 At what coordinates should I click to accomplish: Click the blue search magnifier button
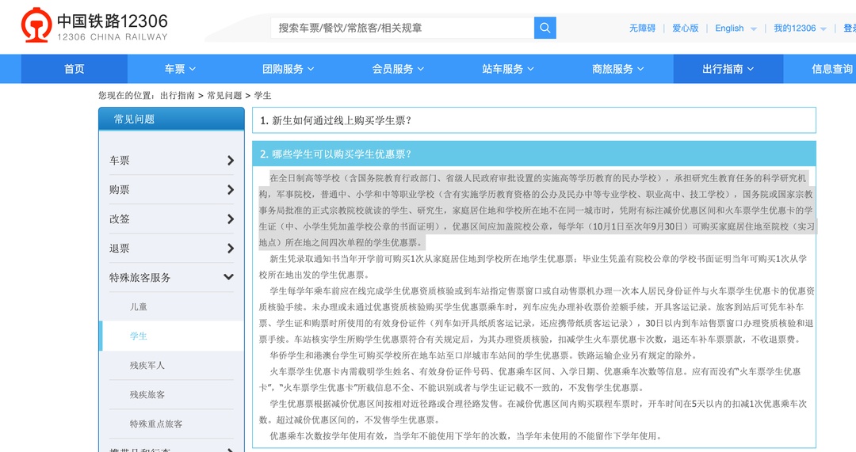click(x=545, y=28)
